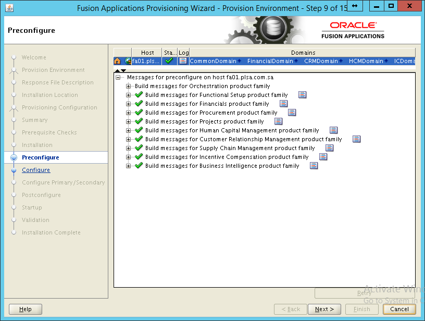
Task: Open log for Business Intelligence family
Action: tap(314, 166)
